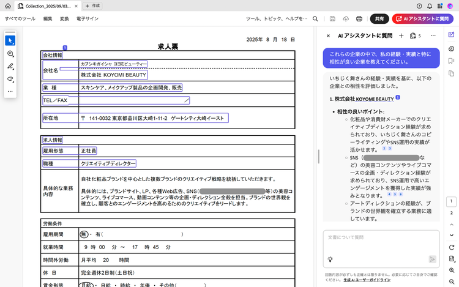Open AI assistant panel more options

click(x=433, y=36)
